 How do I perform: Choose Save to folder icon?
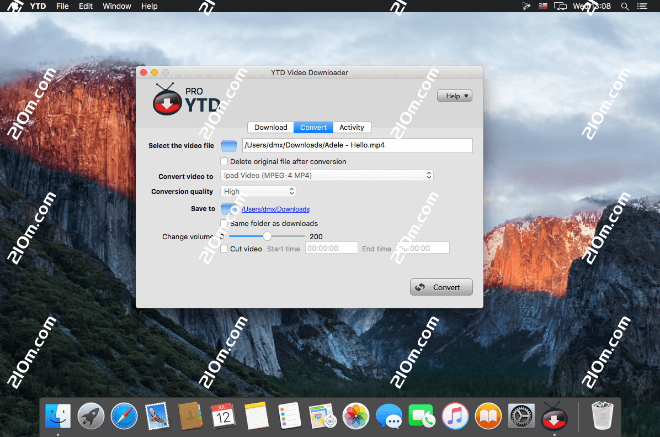point(229,208)
